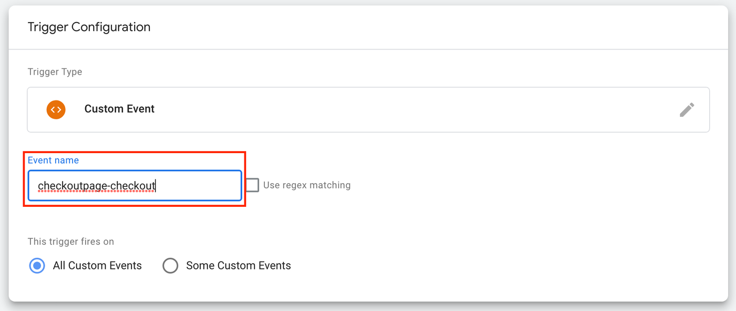The image size is (736, 311).
Task: Click the pencil edit icon for Trigger Type
Action: pyautogui.click(x=687, y=109)
